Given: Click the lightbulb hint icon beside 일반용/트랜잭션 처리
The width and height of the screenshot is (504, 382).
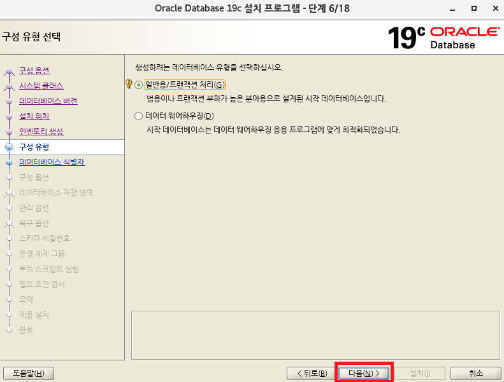Looking at the screenshot, I should point(129,84).
